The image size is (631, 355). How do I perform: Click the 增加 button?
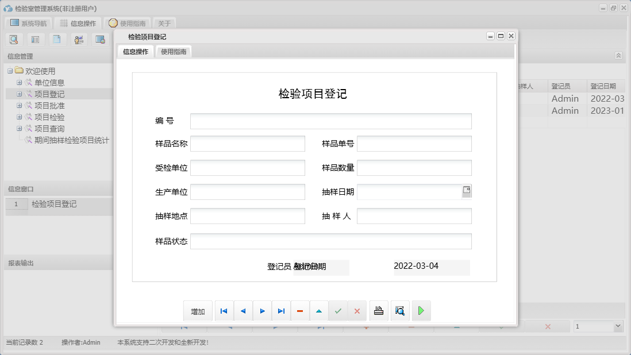tap(197, 310)
